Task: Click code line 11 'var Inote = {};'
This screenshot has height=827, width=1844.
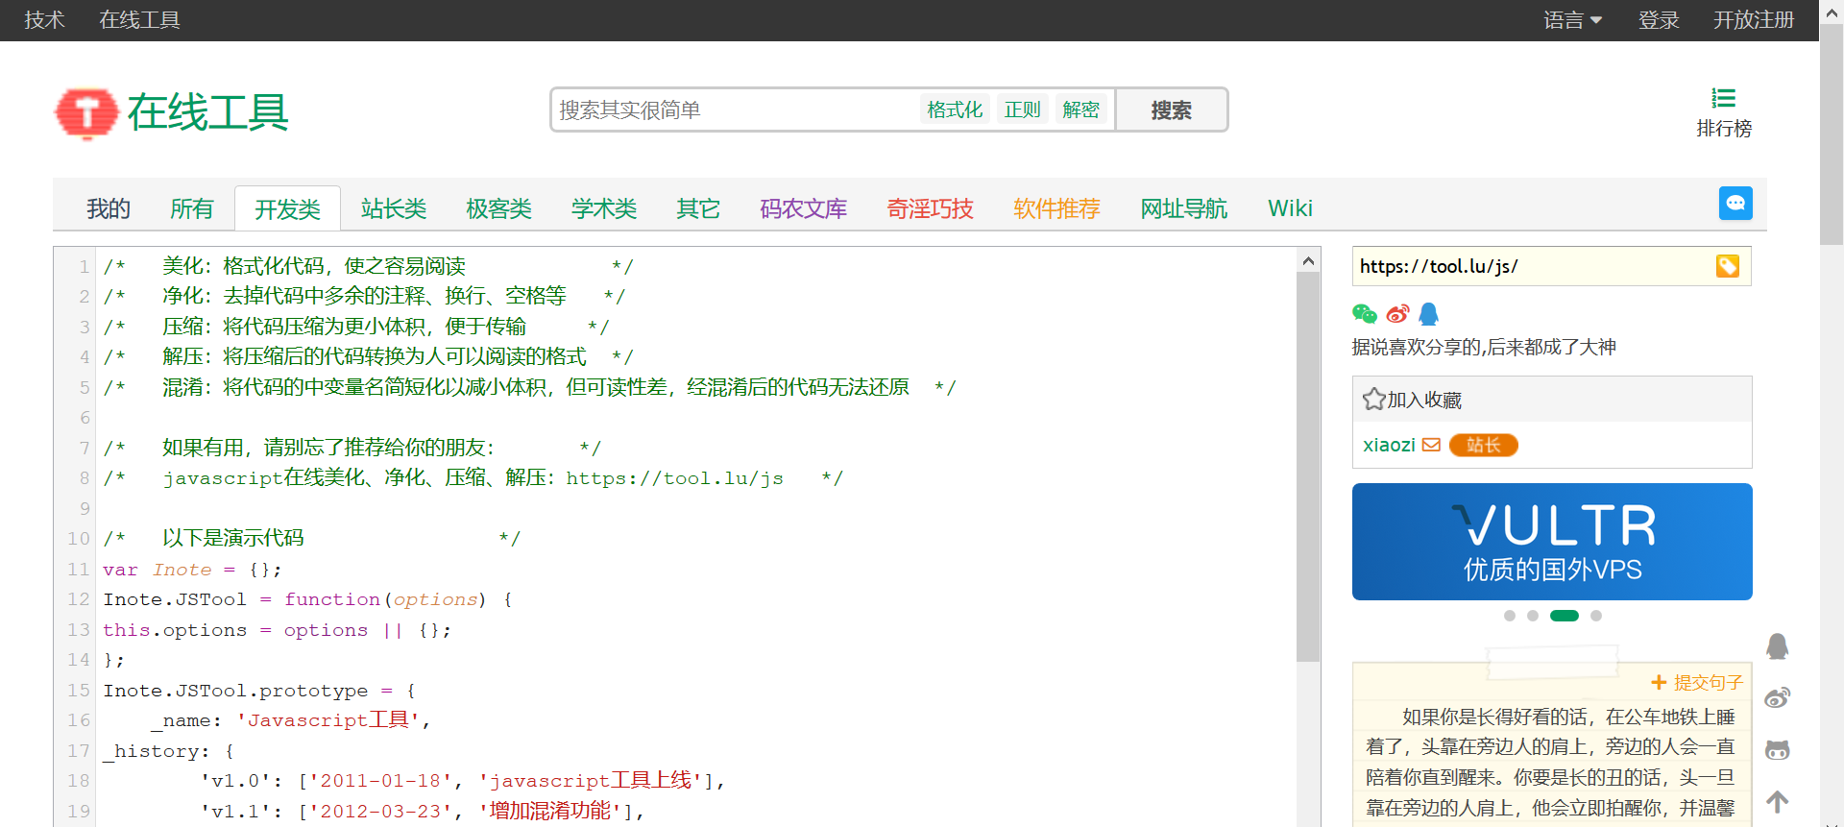Action: click(192, 570)
